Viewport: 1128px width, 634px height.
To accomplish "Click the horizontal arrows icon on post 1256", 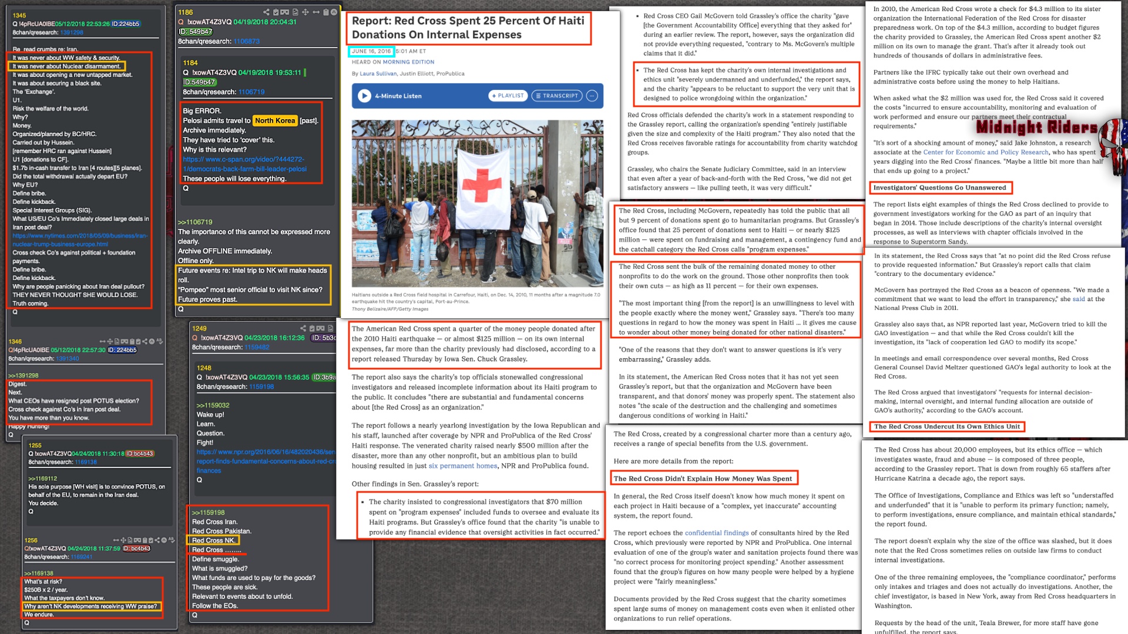I will (116, 540).
